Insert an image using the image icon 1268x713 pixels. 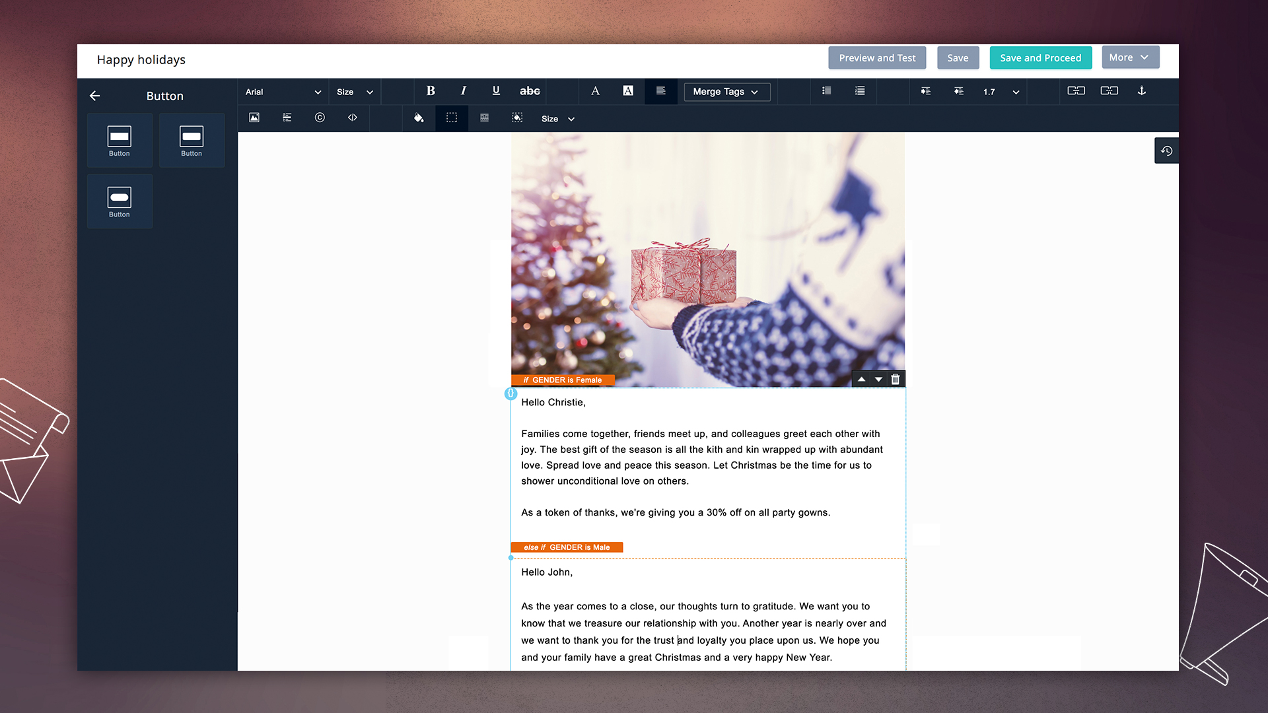(254, 118)
